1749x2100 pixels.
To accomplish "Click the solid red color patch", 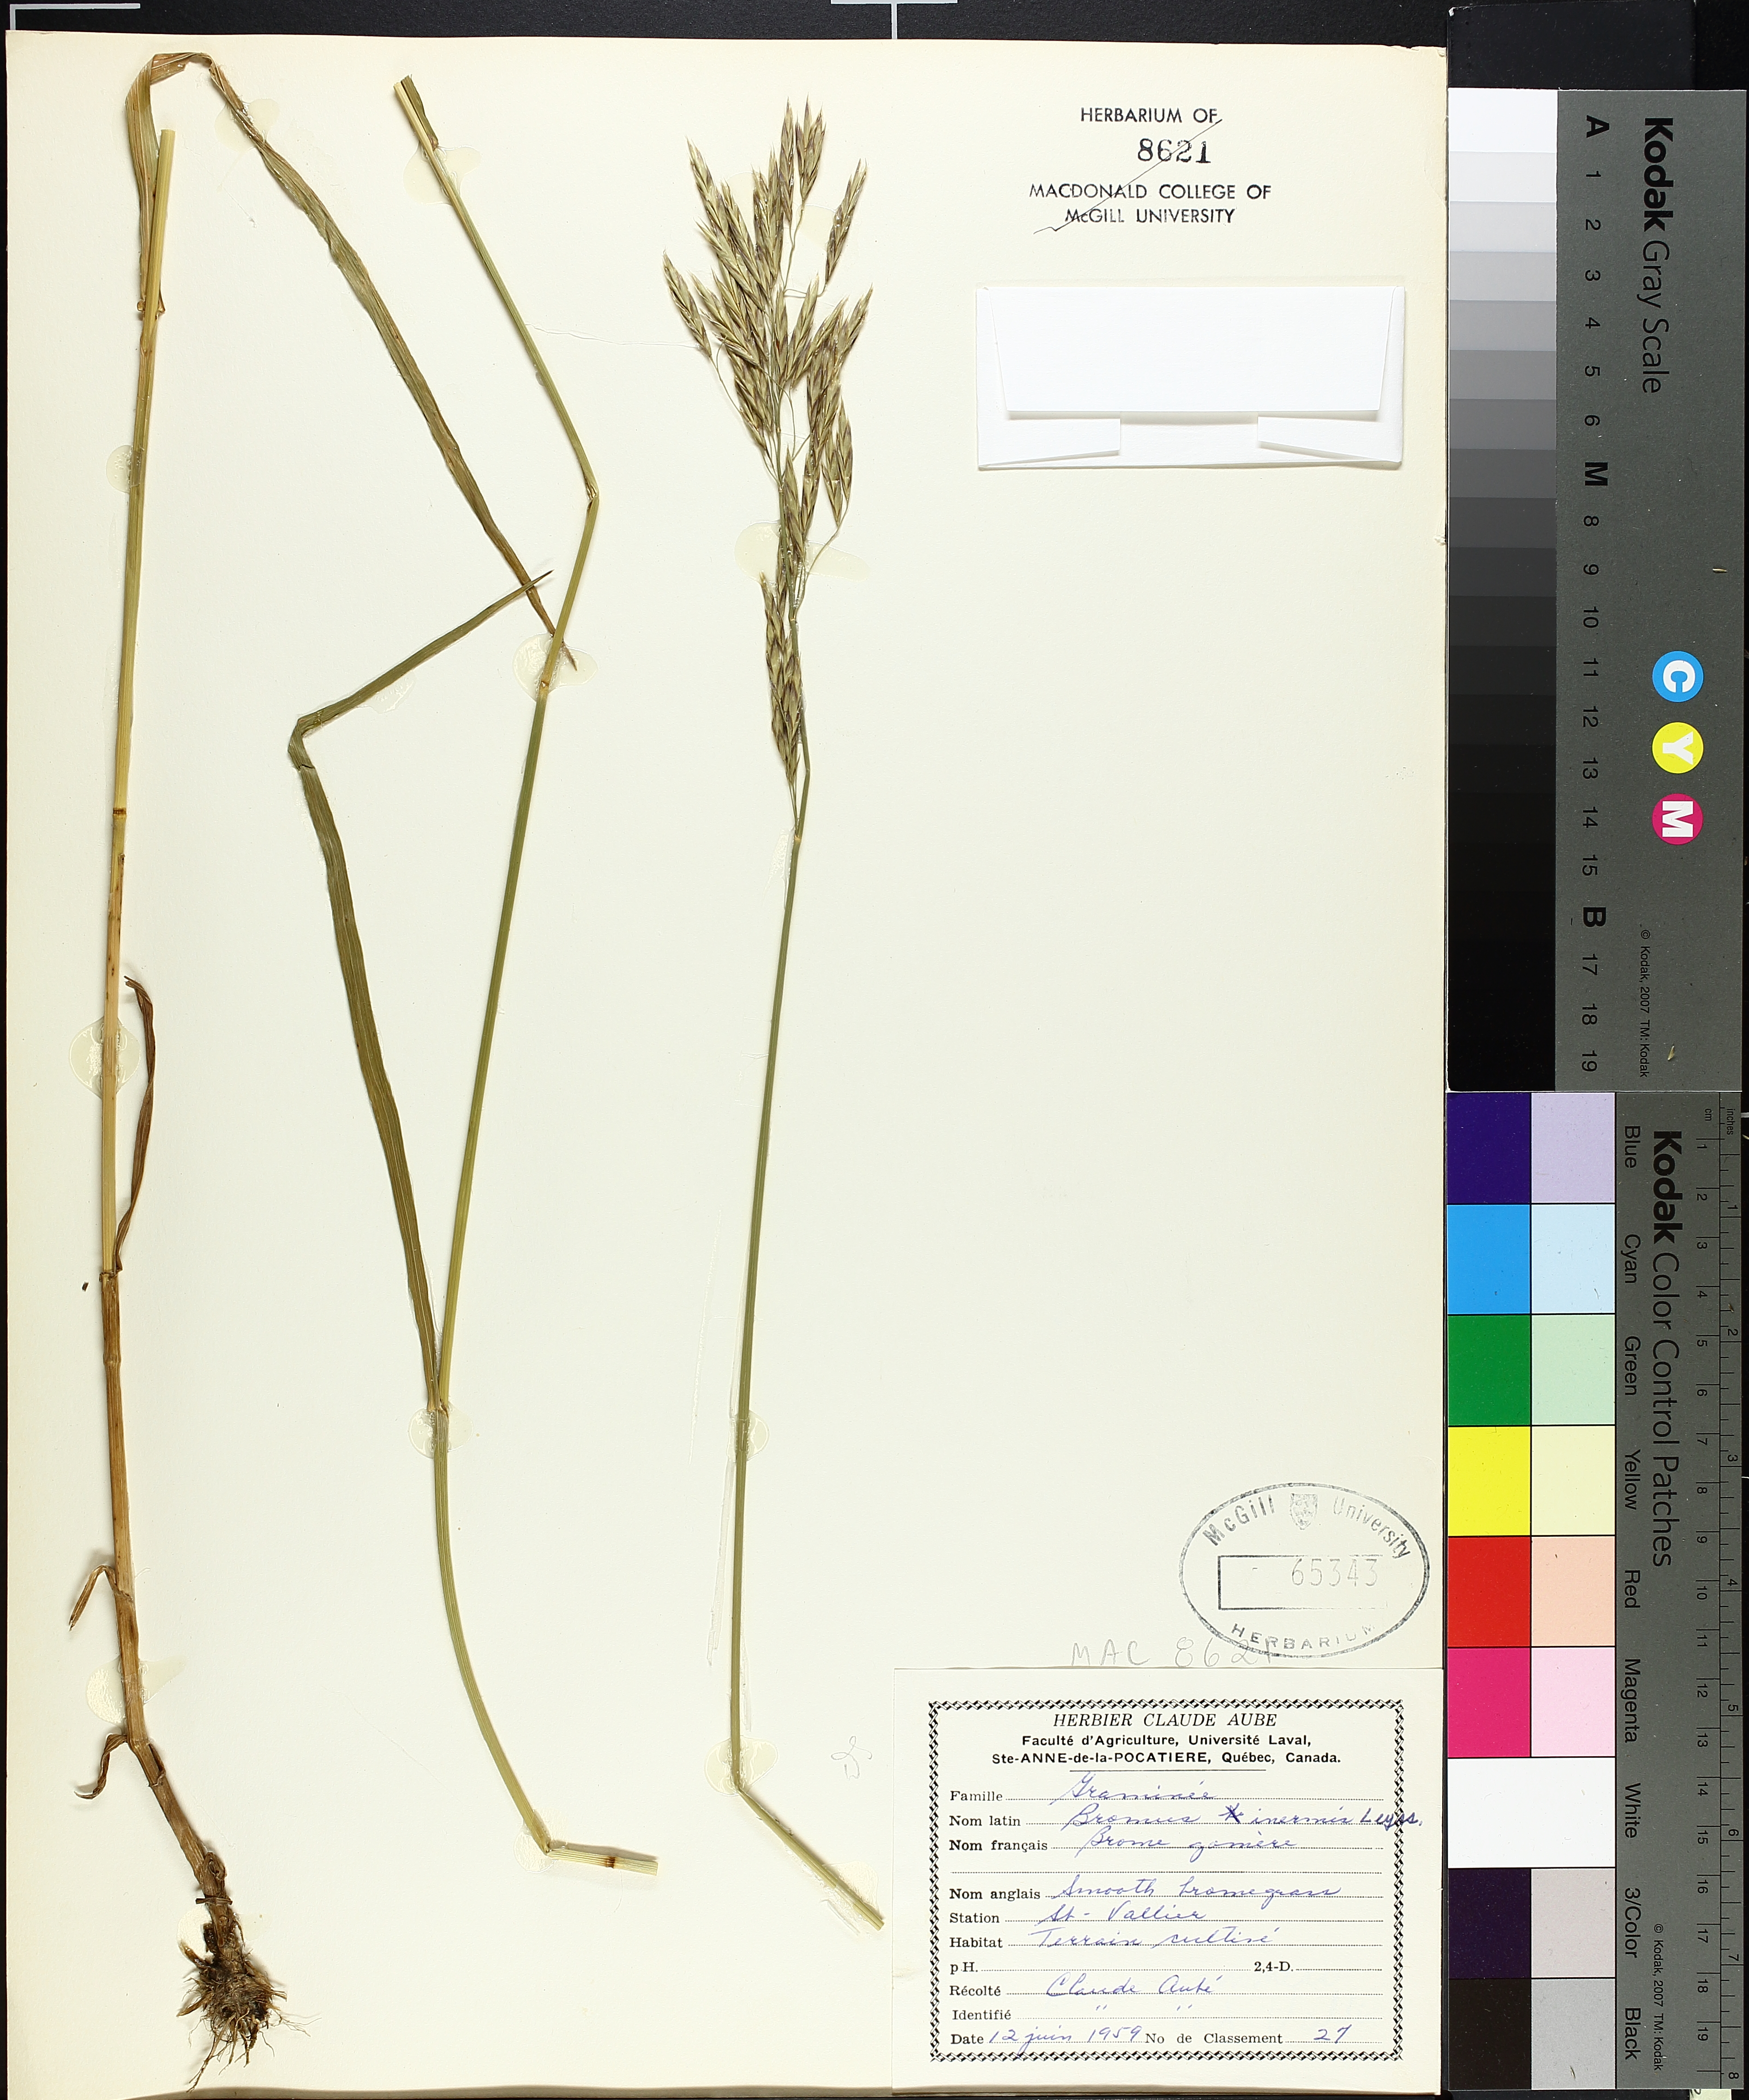I will (x=1488, y=1590).
